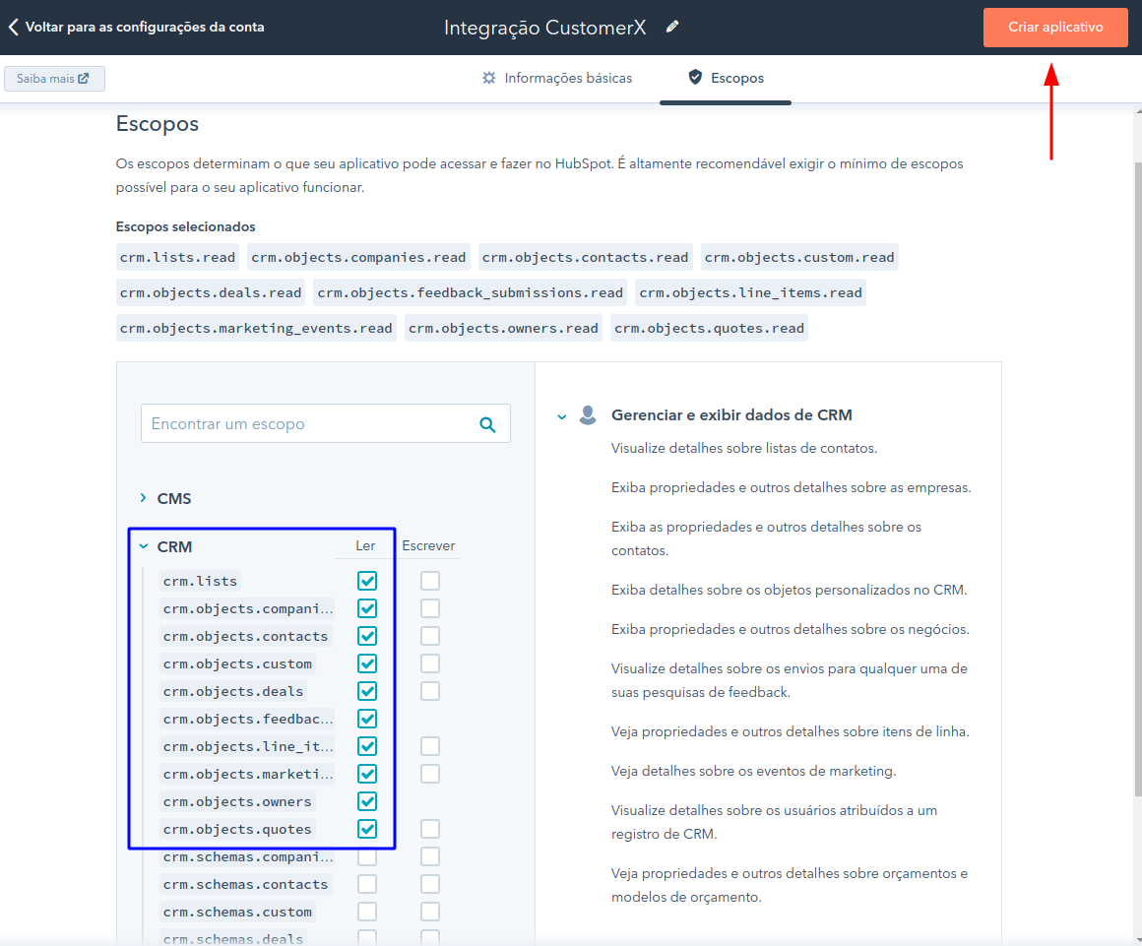Check Escrever for crm.schemas.companies row
Viewport: 1142px width, 946px height.
tap(429, 857)
